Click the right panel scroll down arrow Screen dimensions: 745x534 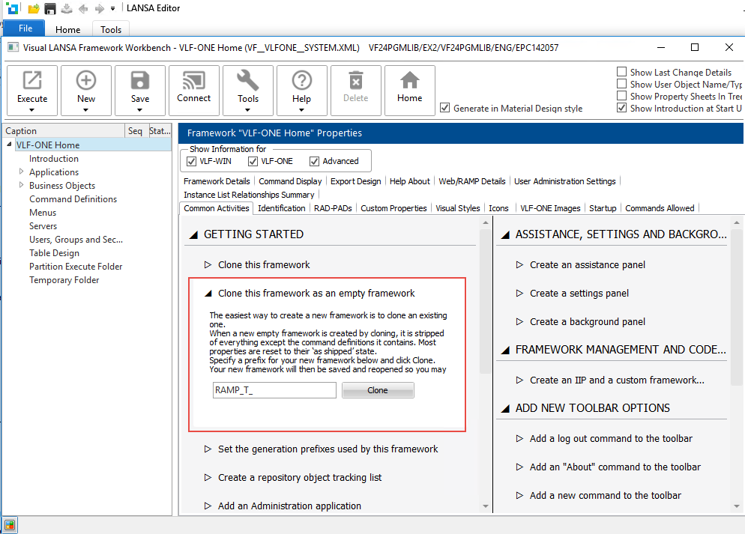pos(737,506)
